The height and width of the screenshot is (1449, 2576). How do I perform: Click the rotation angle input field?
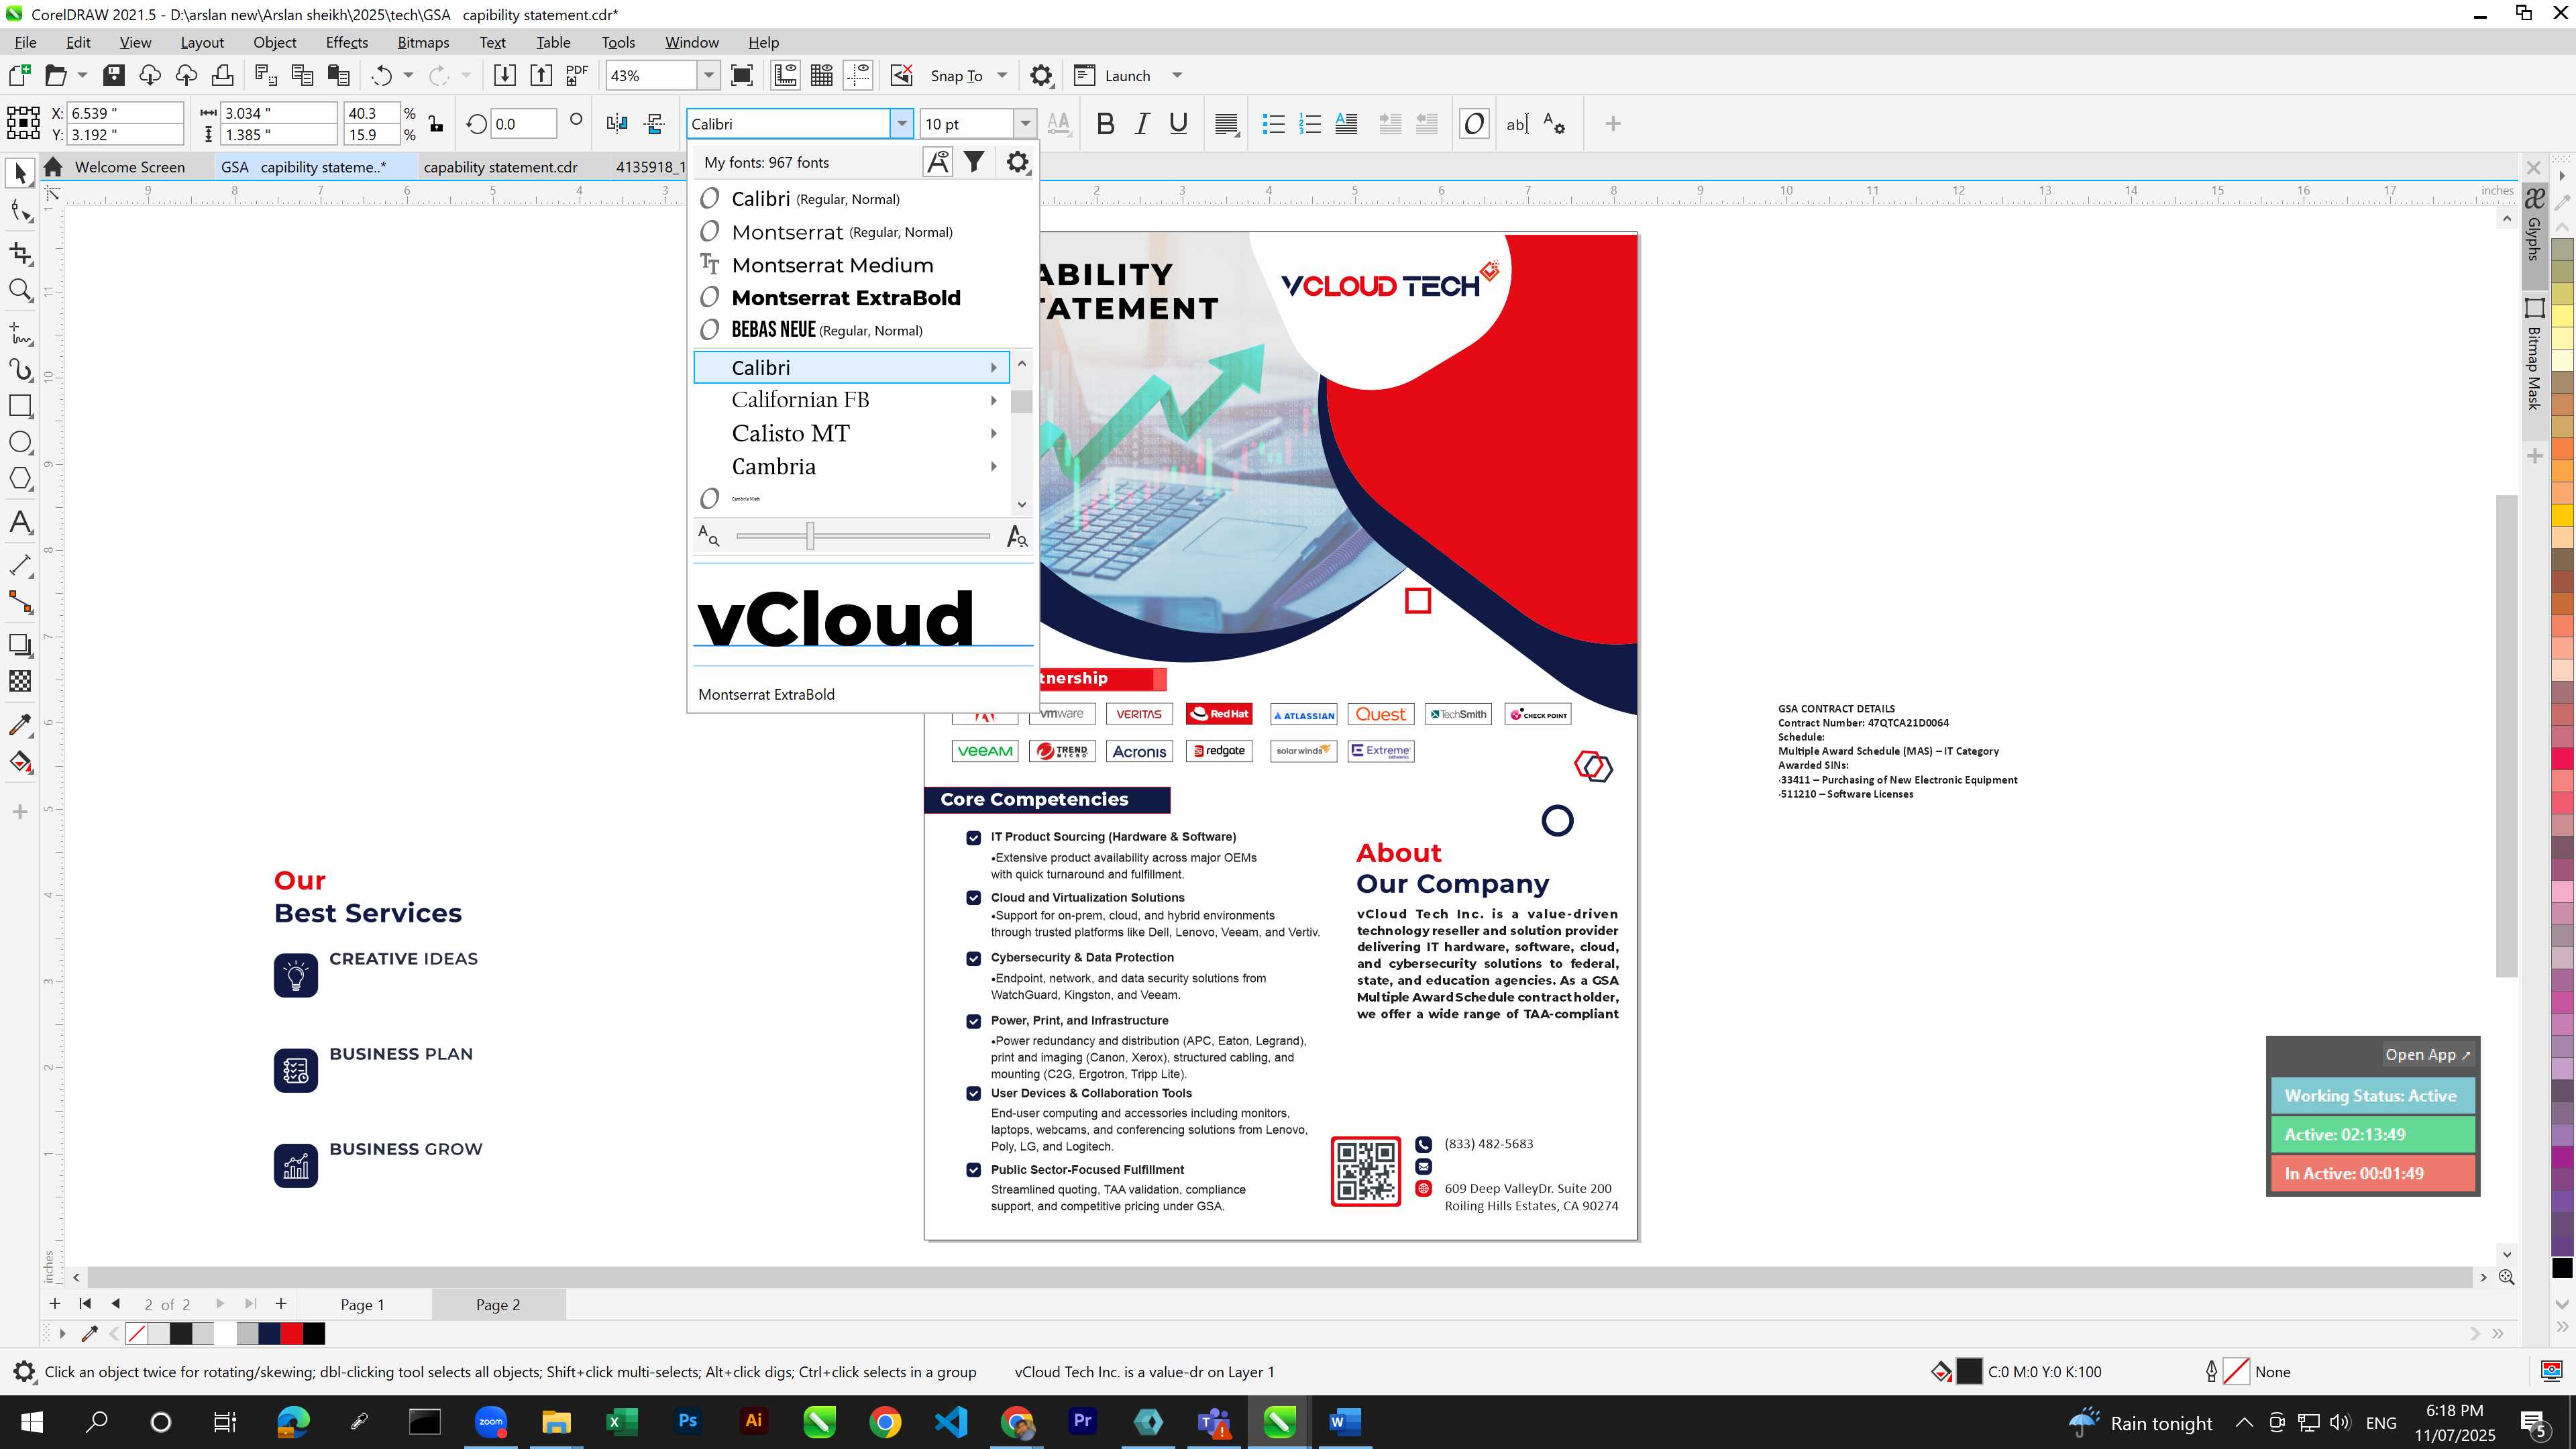pyautogui.click(x=523, y=124)
